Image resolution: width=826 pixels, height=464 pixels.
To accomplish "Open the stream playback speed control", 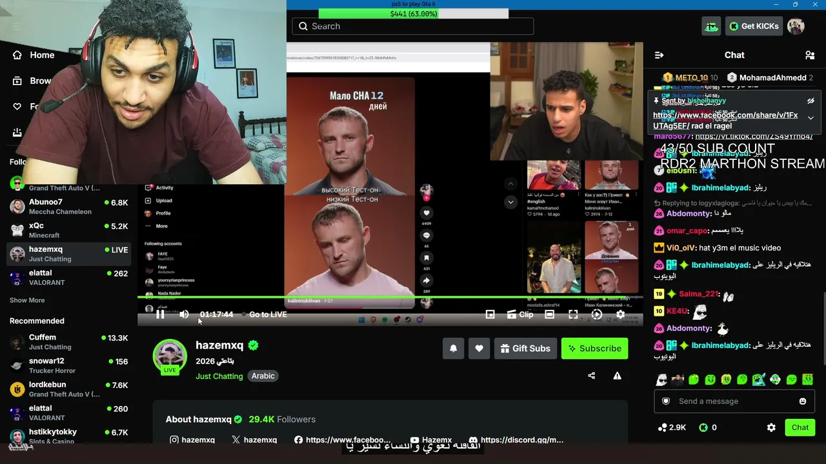I will [597, 314].
